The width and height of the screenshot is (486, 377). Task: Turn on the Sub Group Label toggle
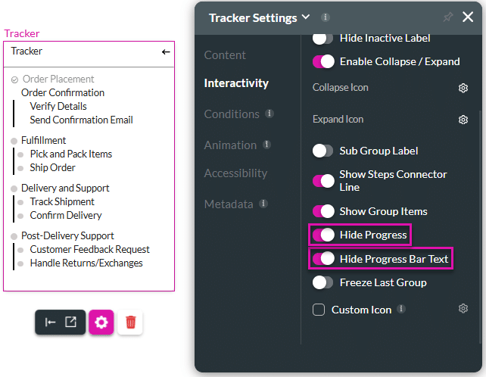pyautogui.click(x=323, y=151)
